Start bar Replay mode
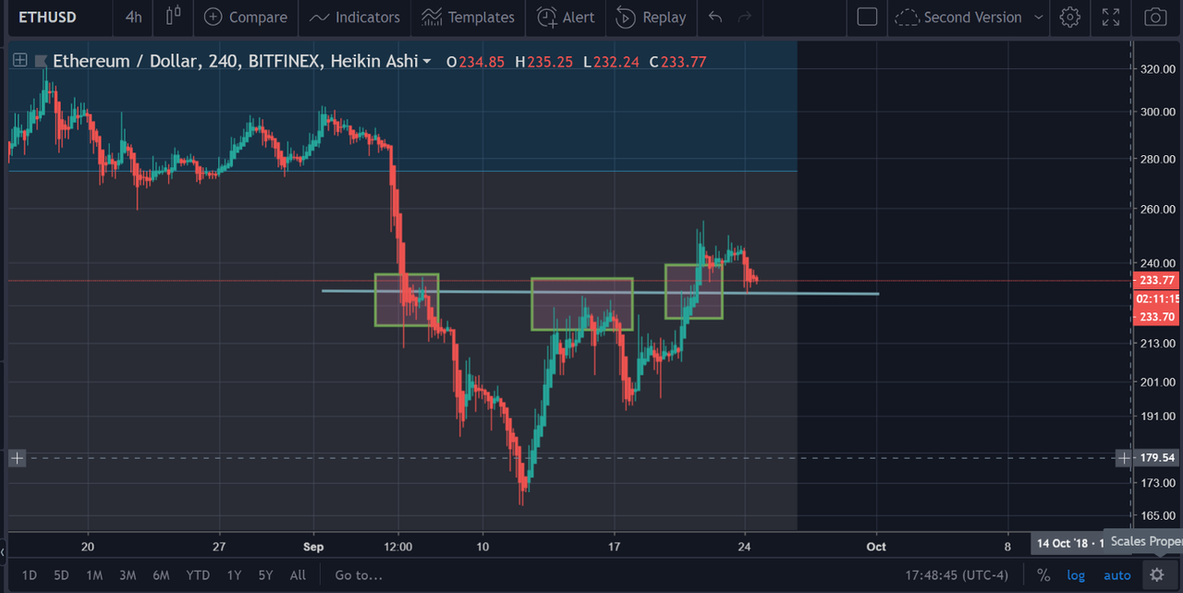This screenshot has height=593, width=1183. click(x=651, y=17)
